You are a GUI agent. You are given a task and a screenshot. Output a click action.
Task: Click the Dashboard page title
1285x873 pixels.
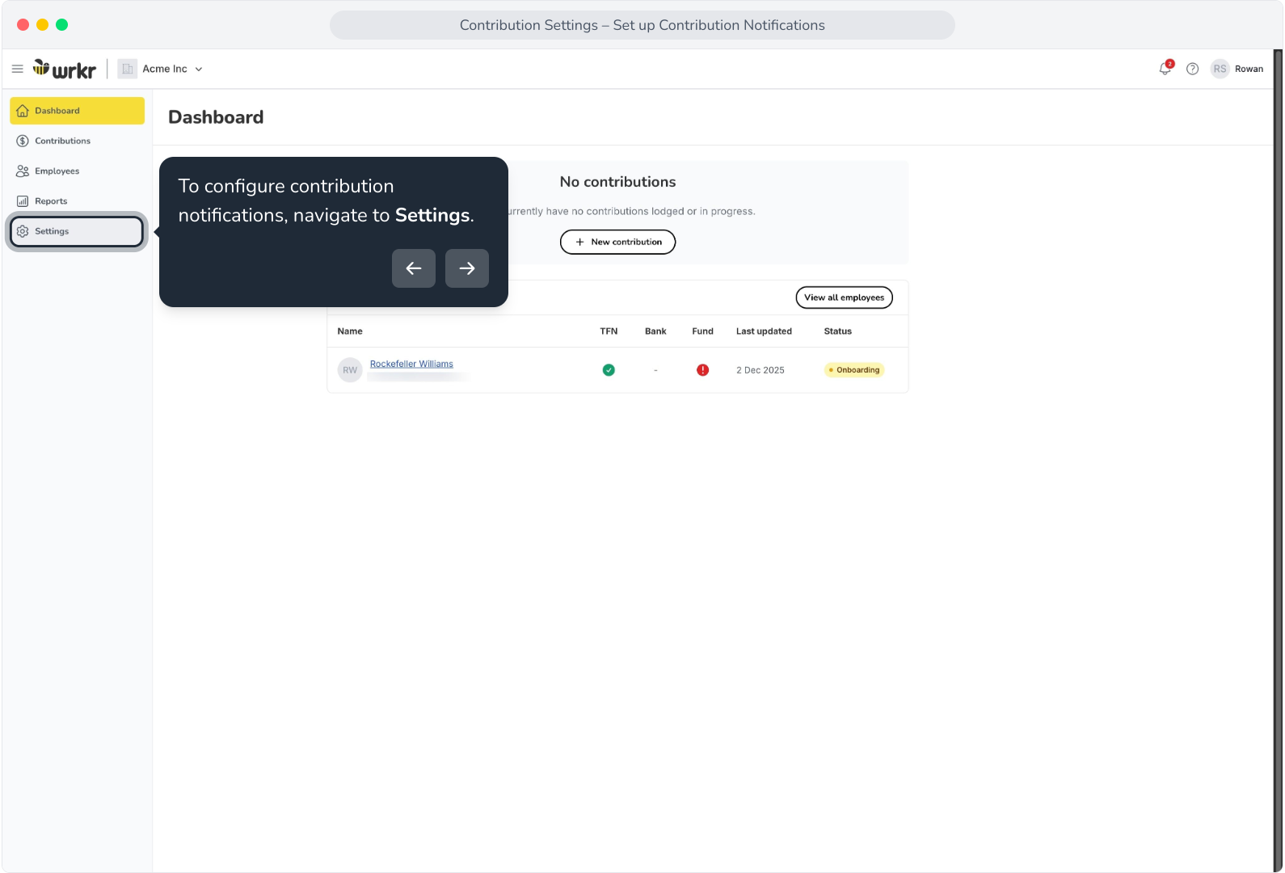[216, 117]
